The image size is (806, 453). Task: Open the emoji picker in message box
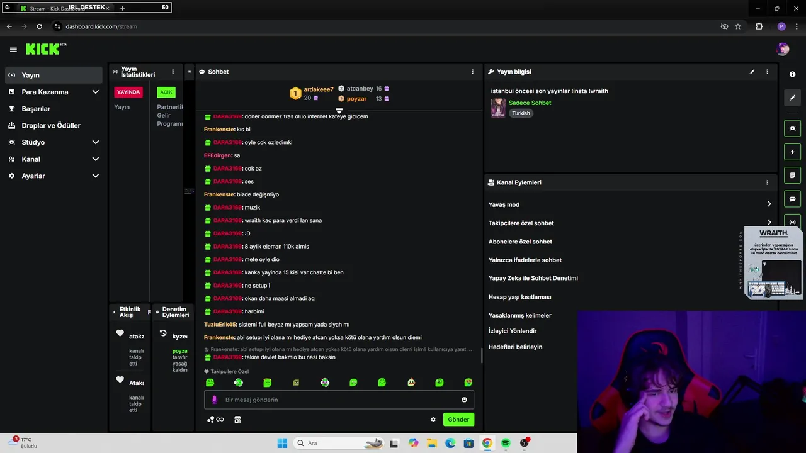point(464,400)
